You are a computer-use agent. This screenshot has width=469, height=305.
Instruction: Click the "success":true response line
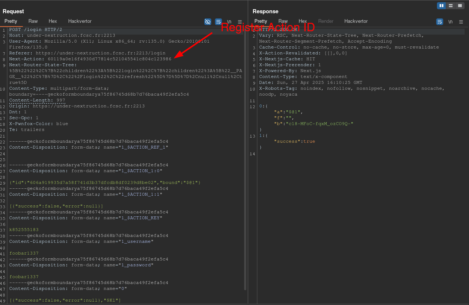click(295, 141)
